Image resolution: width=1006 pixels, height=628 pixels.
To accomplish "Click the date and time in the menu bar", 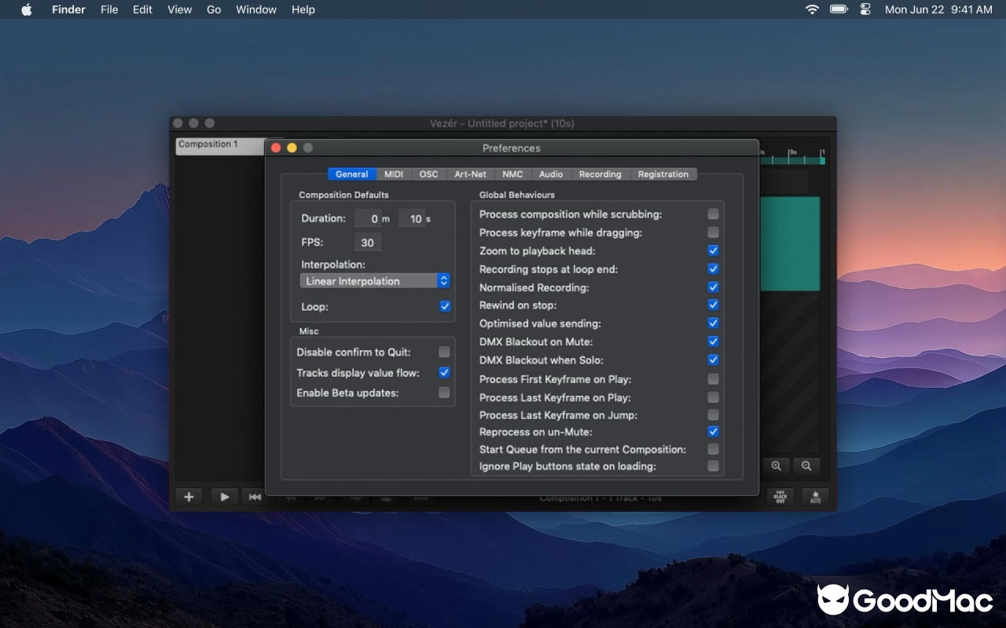I will [x=938, y=9].
